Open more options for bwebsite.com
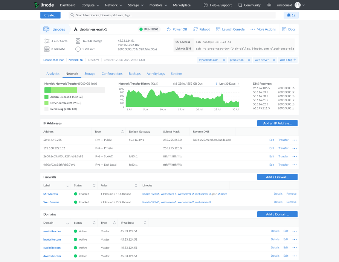 (295, 239)
